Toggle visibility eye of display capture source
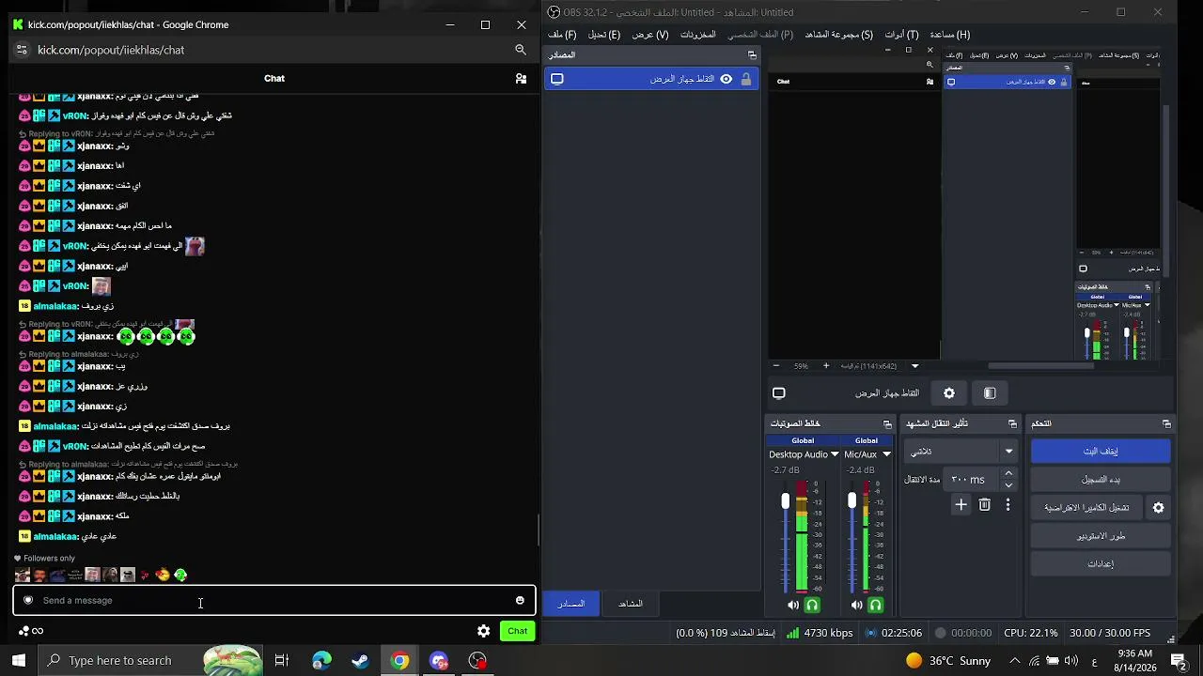The height and width of the screenshot is (676, 1203). tap(726, 80)
